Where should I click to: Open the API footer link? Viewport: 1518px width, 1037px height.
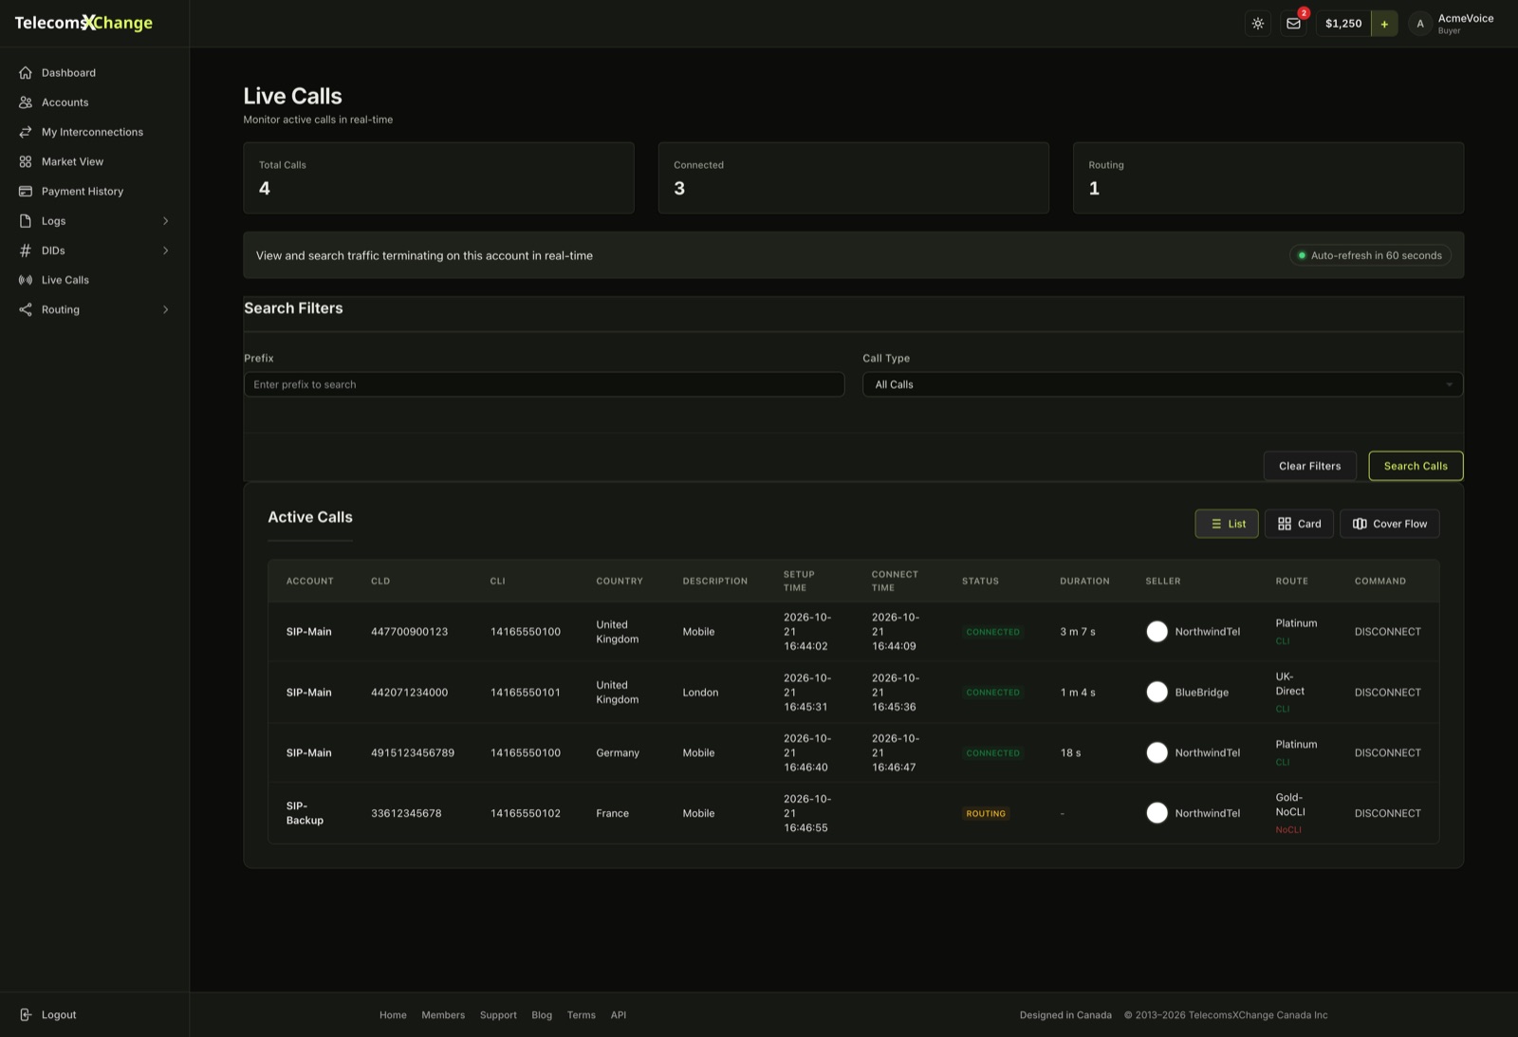click(x=619, y=1015)
